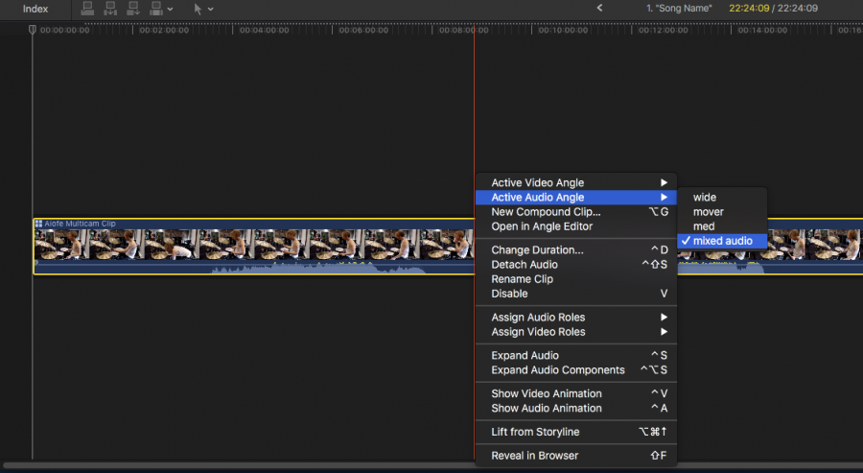The width and height of the screenshot is (863, 473).
Task: Choose Open in Angle Editor
Action: click(x=542, y=226)
